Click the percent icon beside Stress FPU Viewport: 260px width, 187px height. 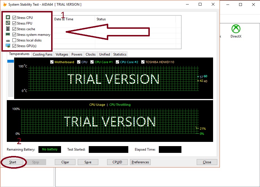[8, 23]
